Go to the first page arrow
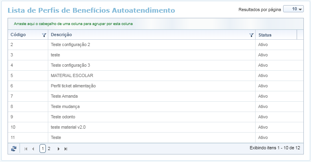 pyautogui.click(x=26, y=148)
